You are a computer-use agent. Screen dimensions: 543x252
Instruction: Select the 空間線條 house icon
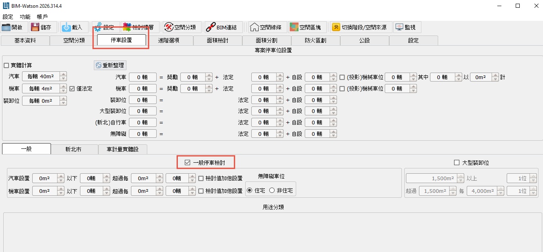254,27
